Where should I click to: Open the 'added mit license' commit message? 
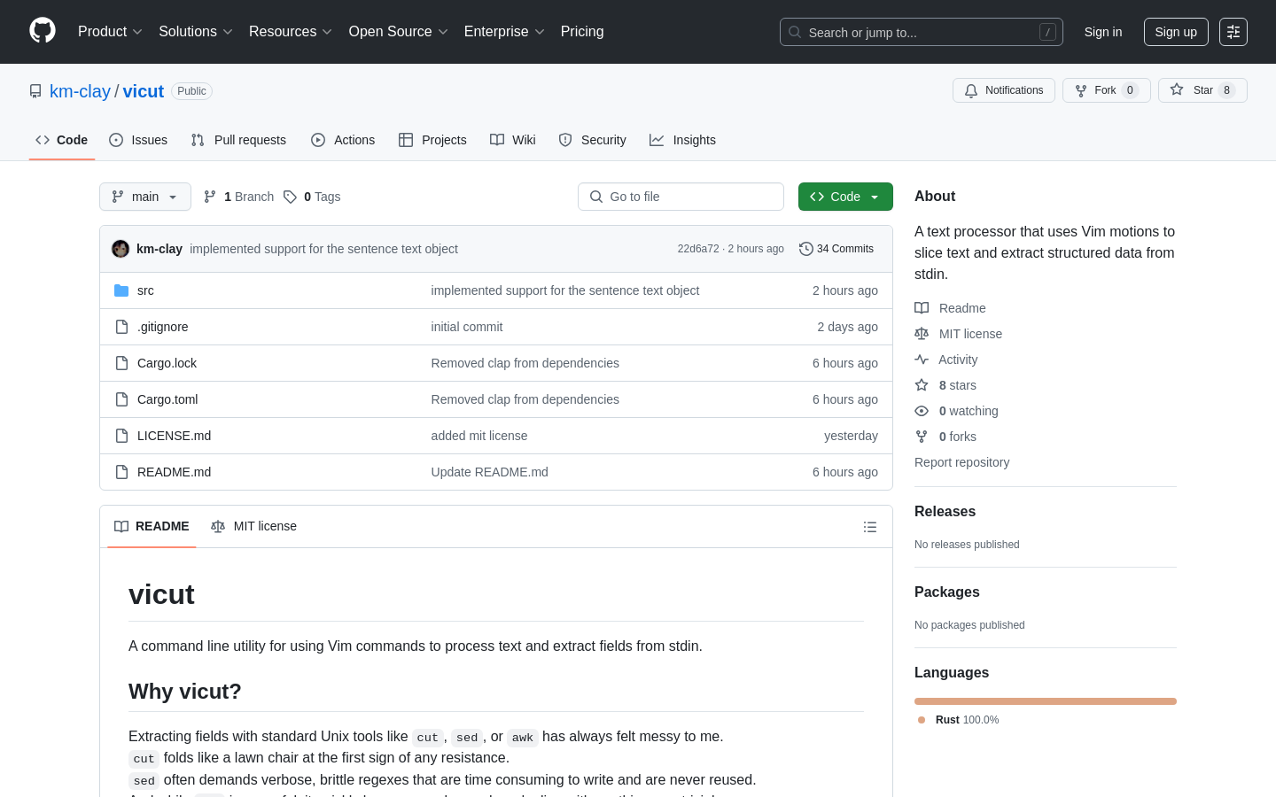[x=479, y=436]
